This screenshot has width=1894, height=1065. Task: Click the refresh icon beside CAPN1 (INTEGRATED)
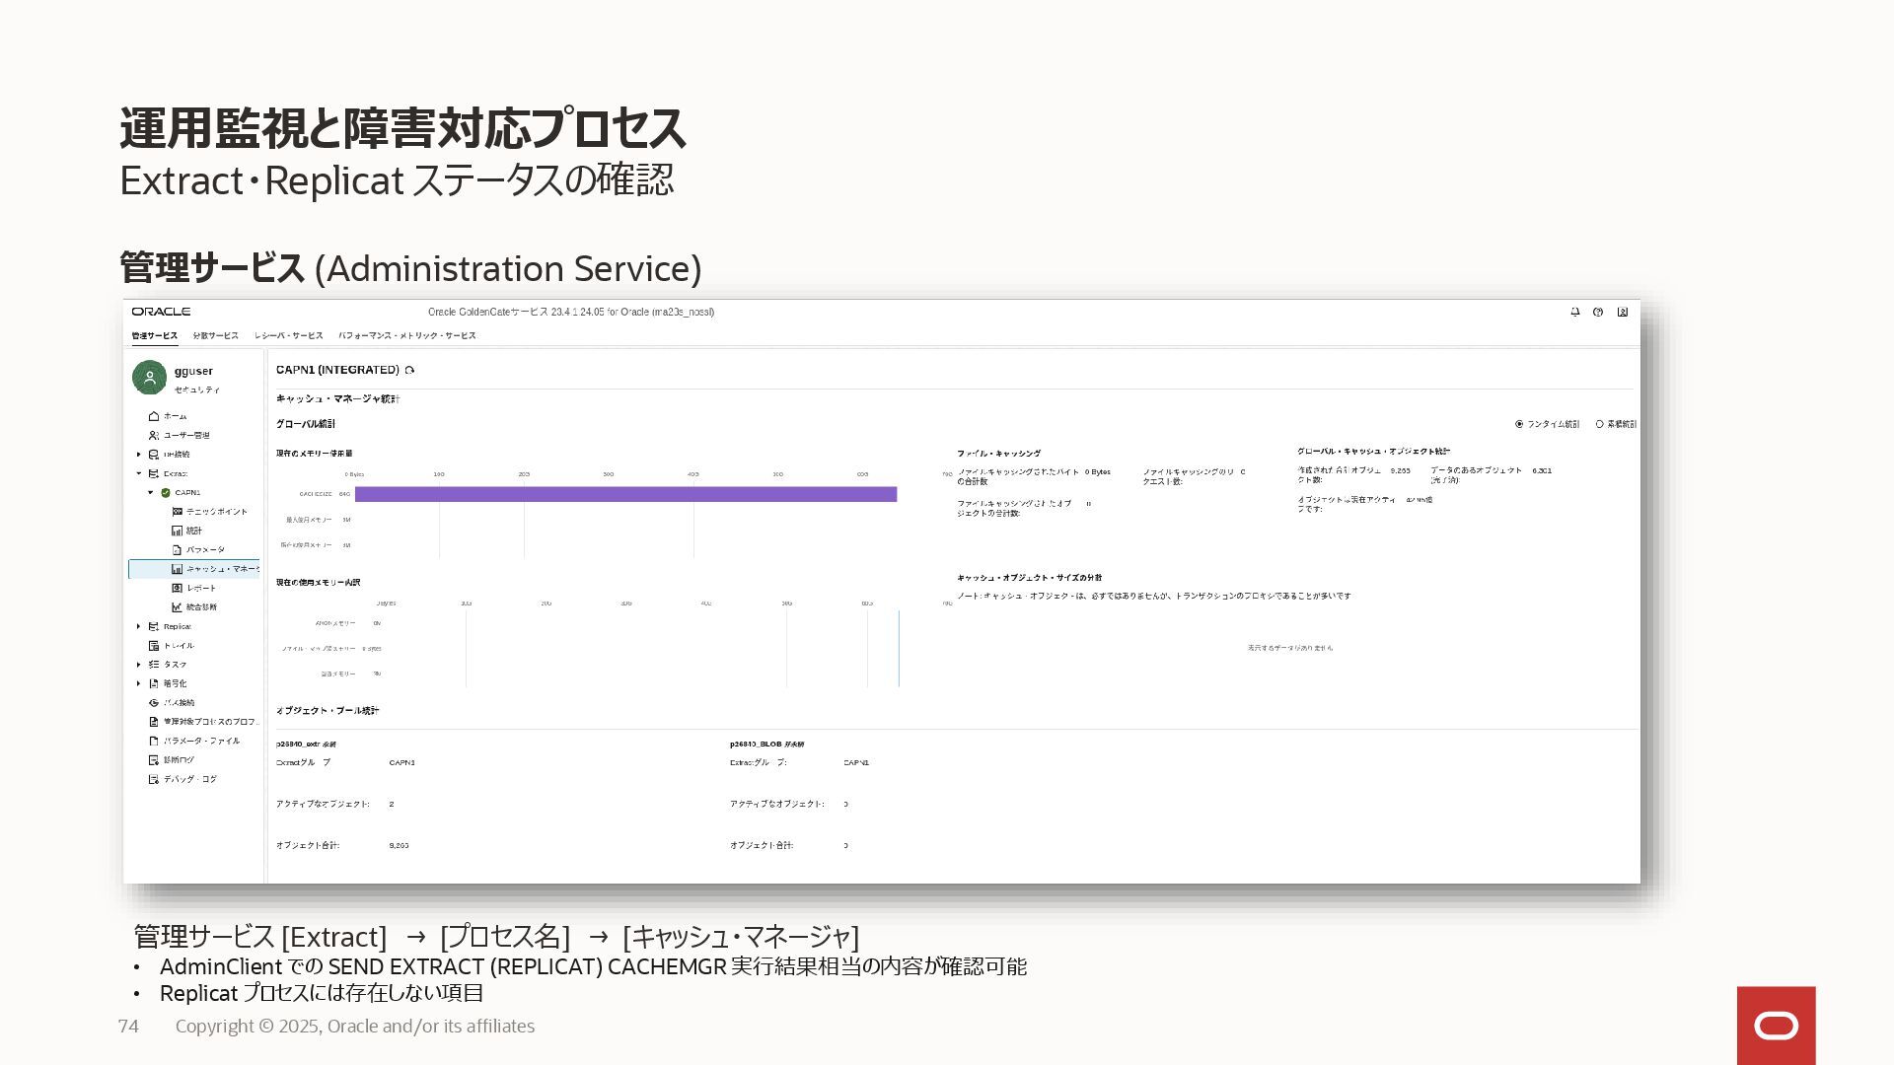(409, 371)
